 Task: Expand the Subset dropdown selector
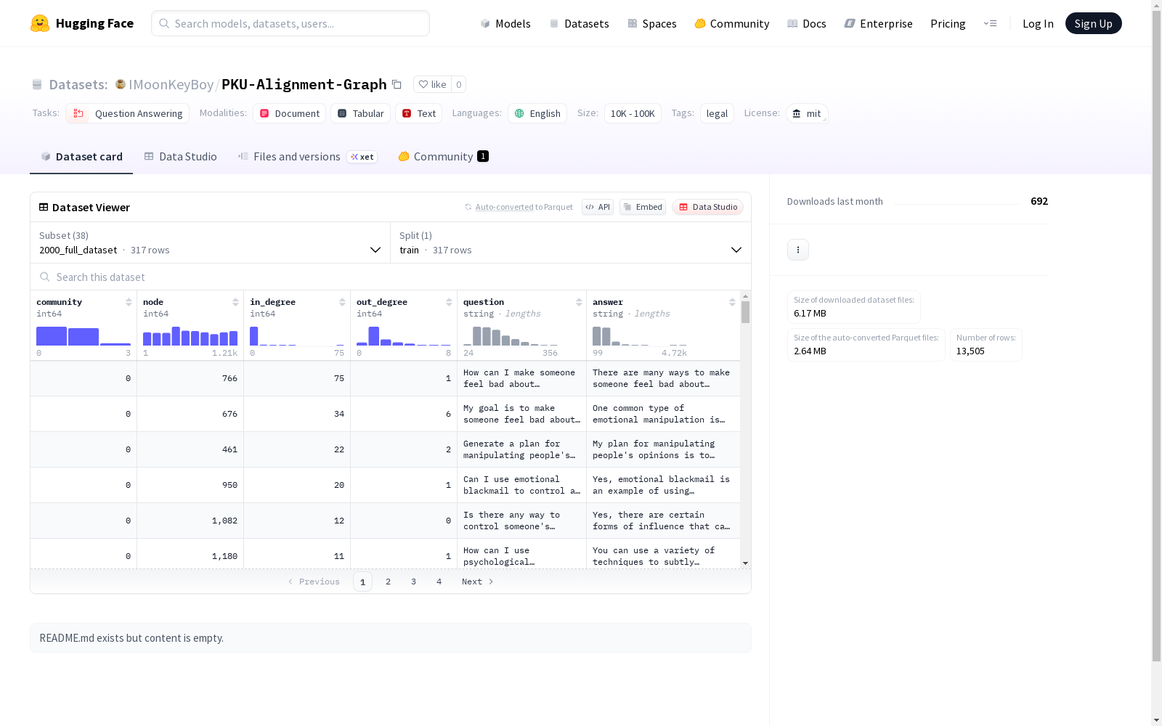point(210,242)
